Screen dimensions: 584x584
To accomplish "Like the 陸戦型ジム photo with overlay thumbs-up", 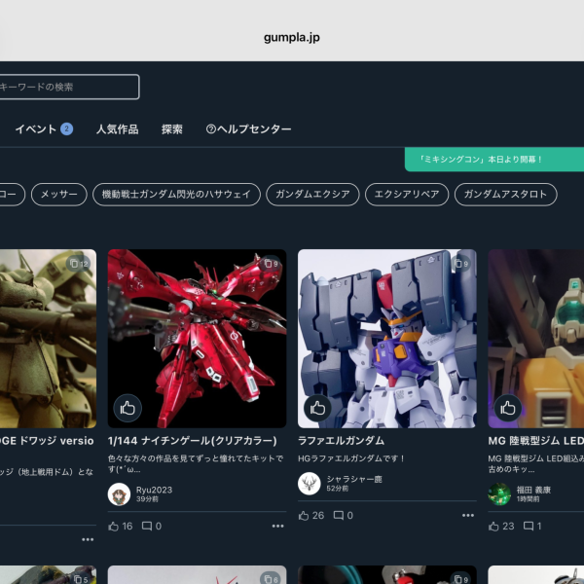I will 508,408.
